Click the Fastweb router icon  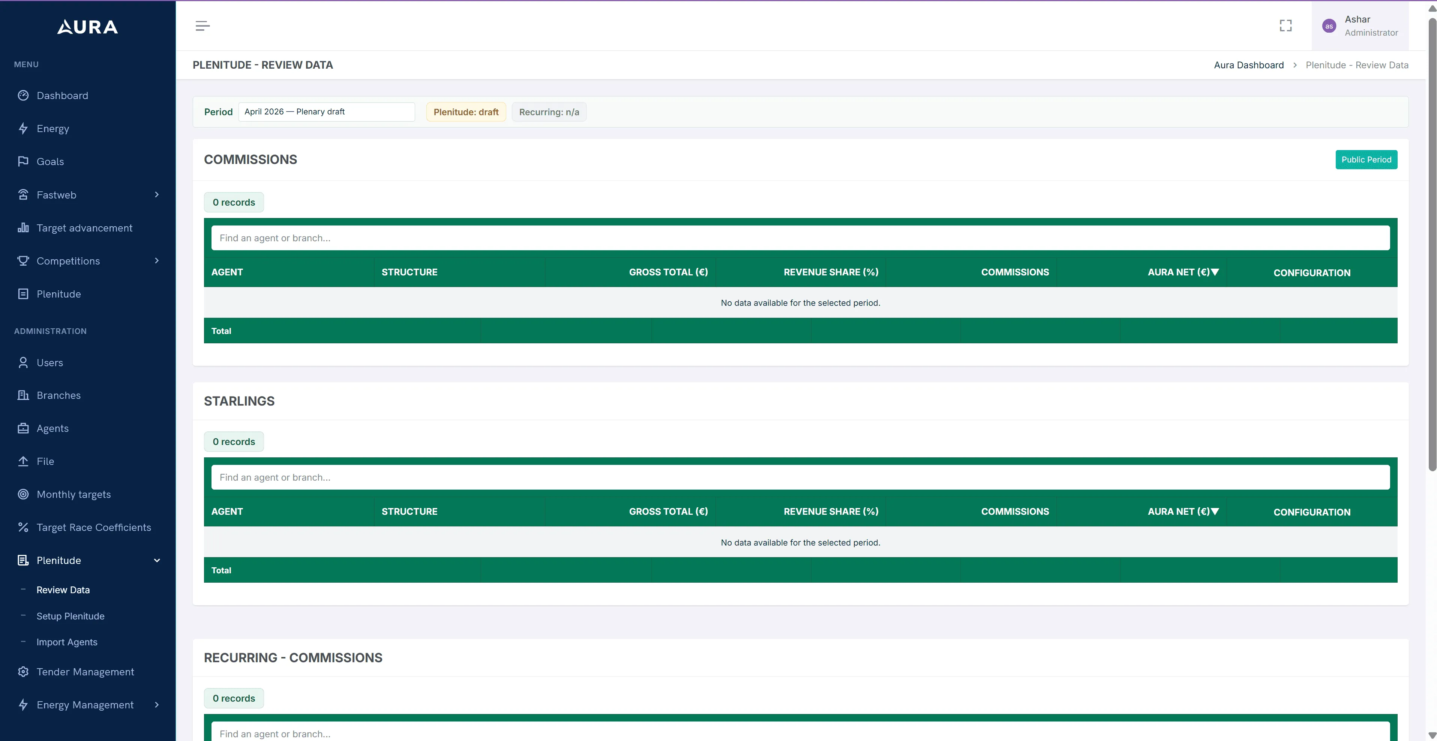[23, 194]
